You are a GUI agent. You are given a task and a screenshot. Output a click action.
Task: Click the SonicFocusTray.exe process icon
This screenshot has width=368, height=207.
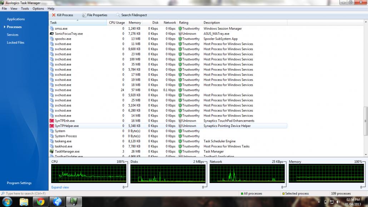(x=52, y=34)
